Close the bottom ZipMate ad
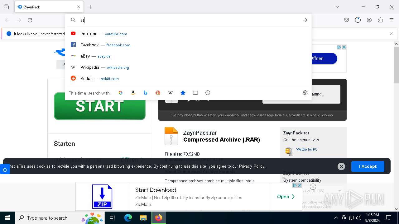This screenshot has height=224, width=399. pyautogui.click(x=300, y=185)
